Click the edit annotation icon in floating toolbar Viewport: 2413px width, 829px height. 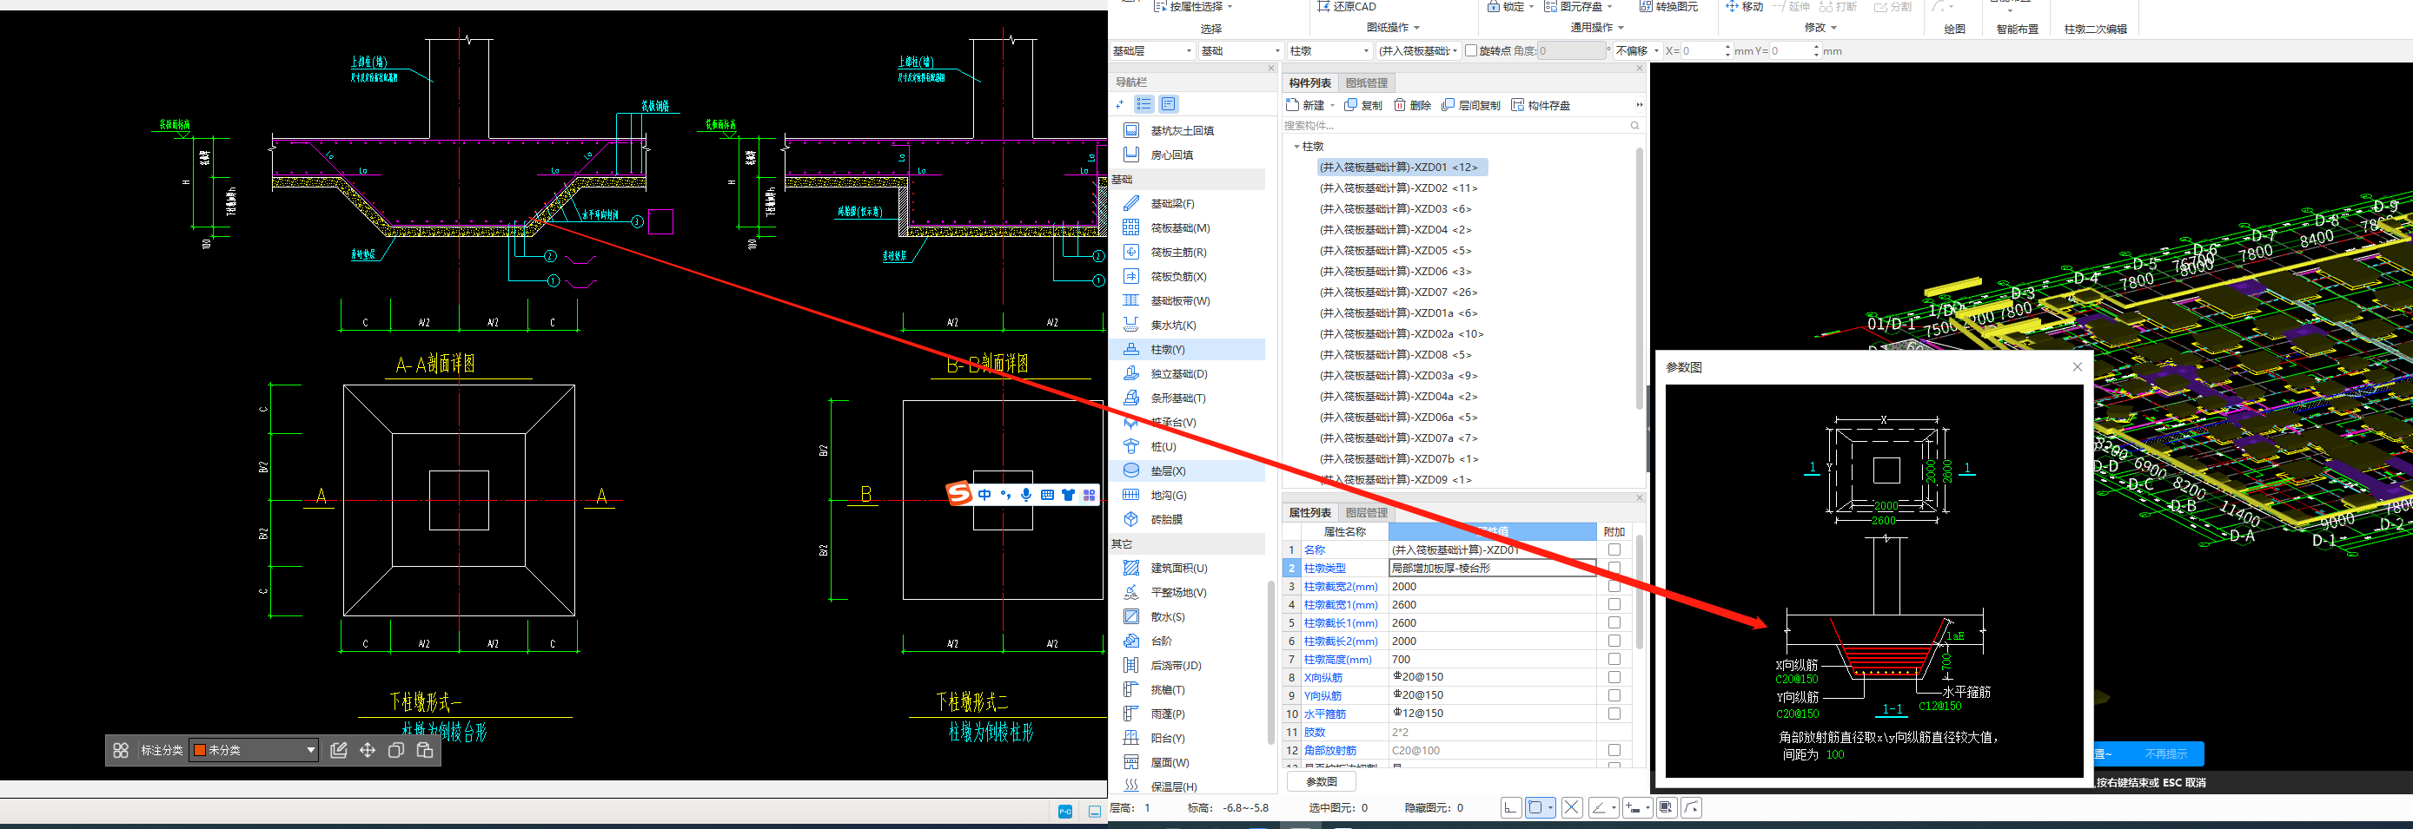tap(339, 750)
